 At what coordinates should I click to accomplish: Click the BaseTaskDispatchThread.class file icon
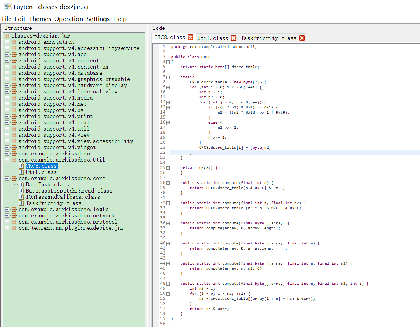(21, 191)
